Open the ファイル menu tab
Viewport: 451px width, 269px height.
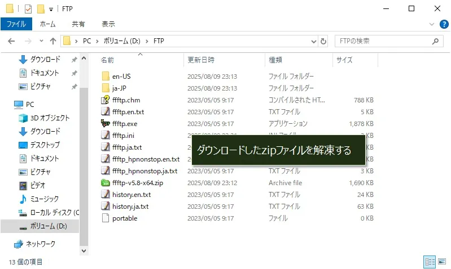[x=16, y=24]
